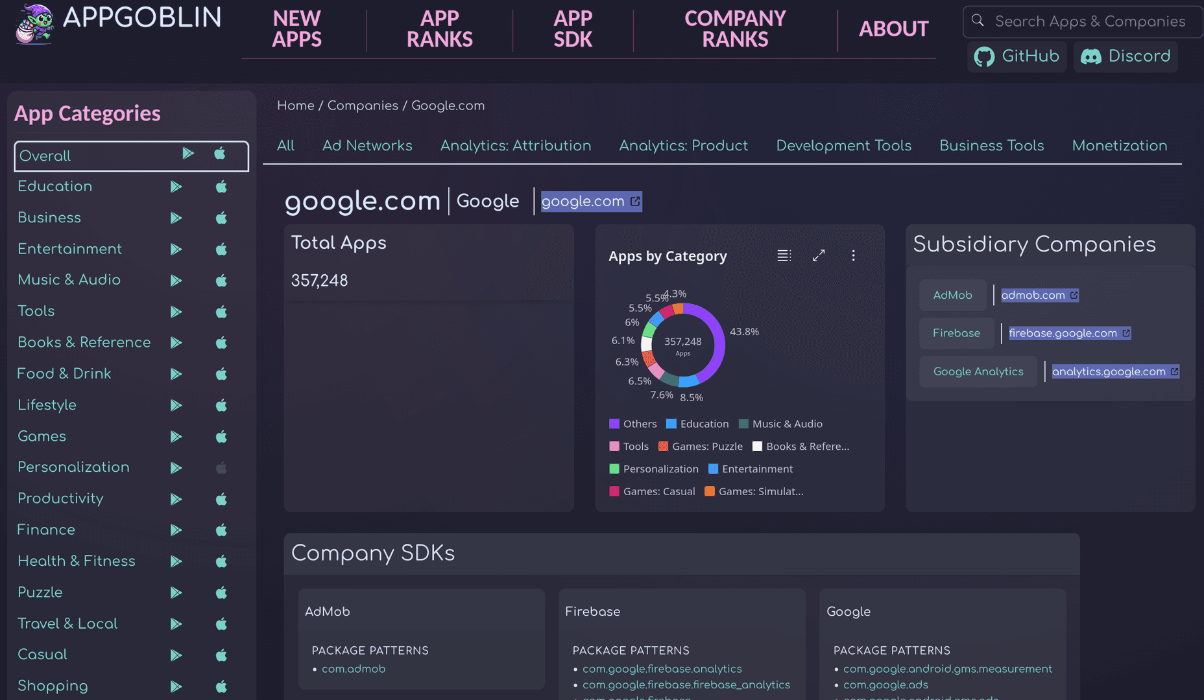Select the Google Play icon beside Games
This screenshot has width=1204, height=700.
point(176,437)
